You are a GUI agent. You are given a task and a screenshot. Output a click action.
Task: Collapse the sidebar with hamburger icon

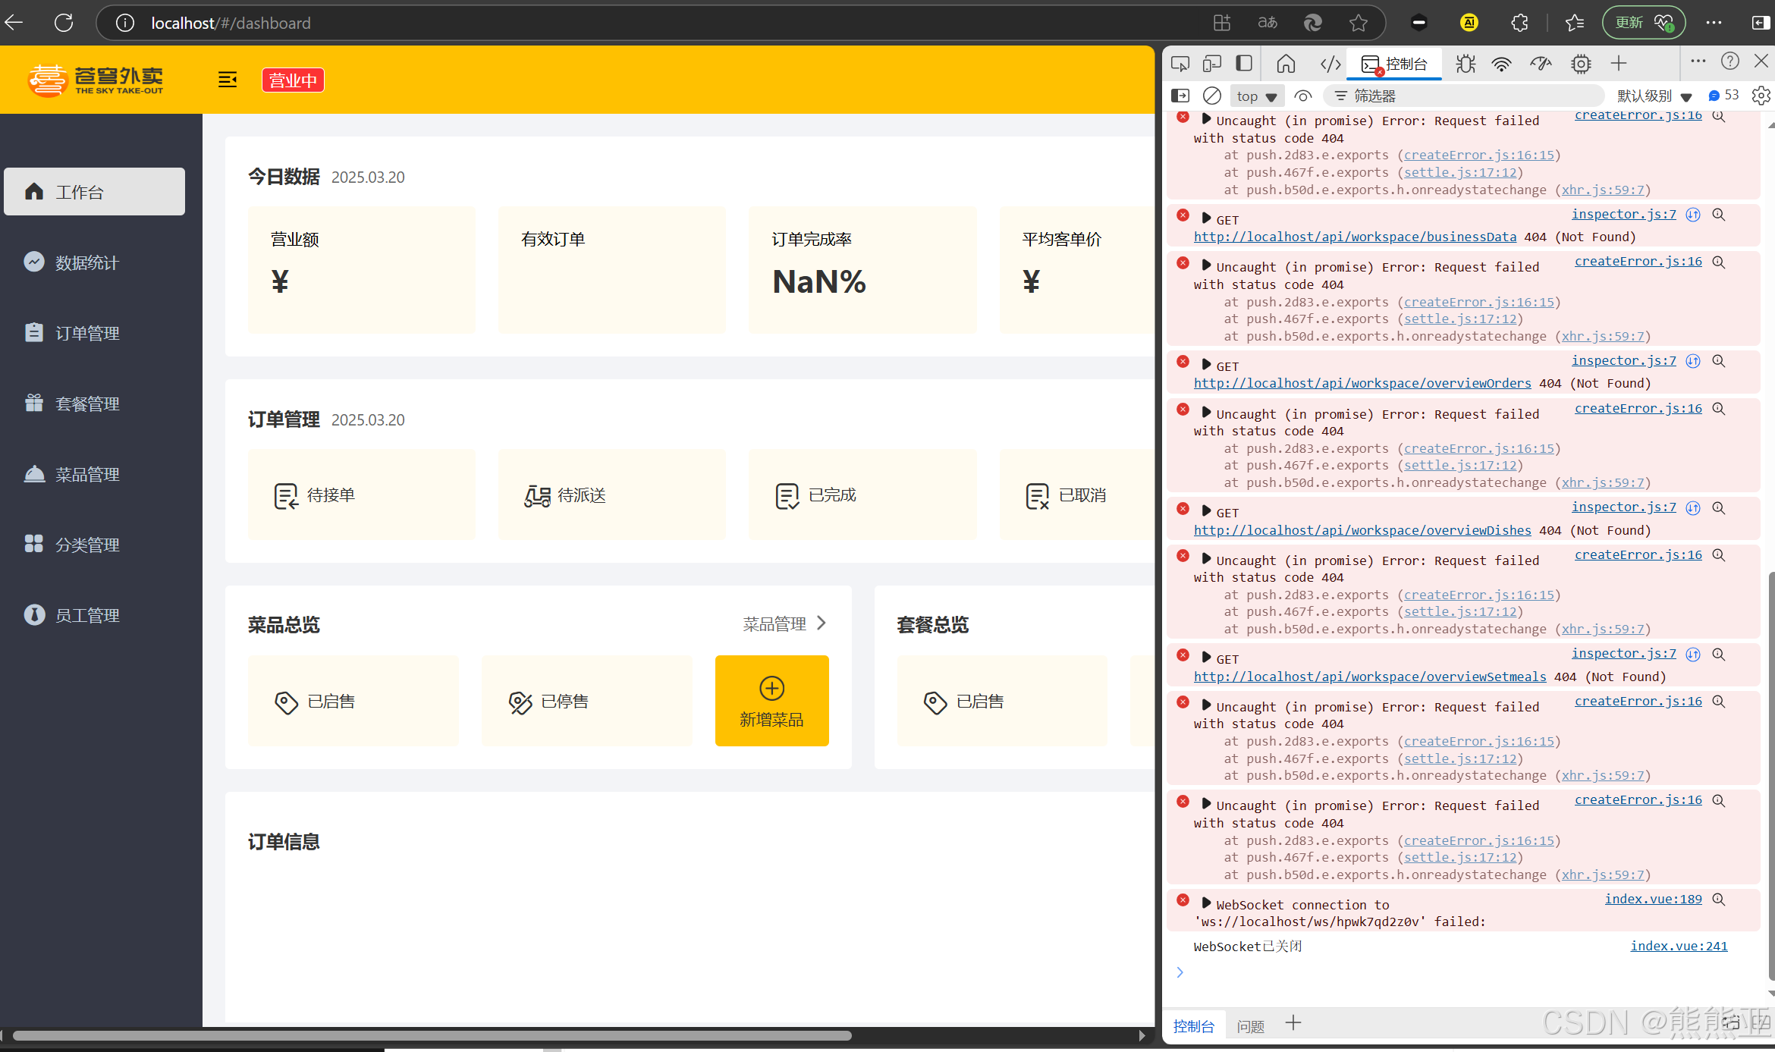[228, 80]
